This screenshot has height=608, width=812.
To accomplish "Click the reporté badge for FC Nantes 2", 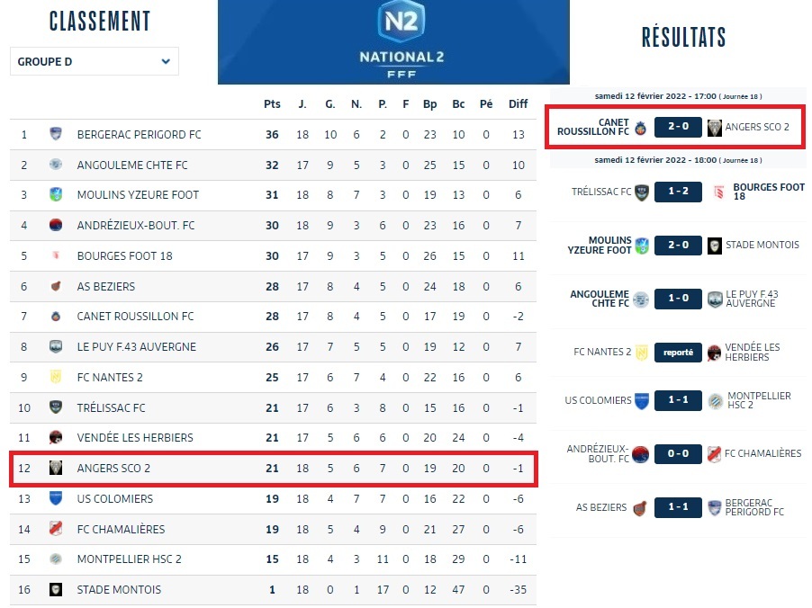I will pyautogui.click(x=678, y=353).
